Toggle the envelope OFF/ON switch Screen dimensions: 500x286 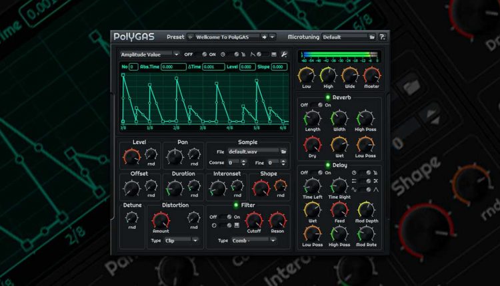[201, 55]
